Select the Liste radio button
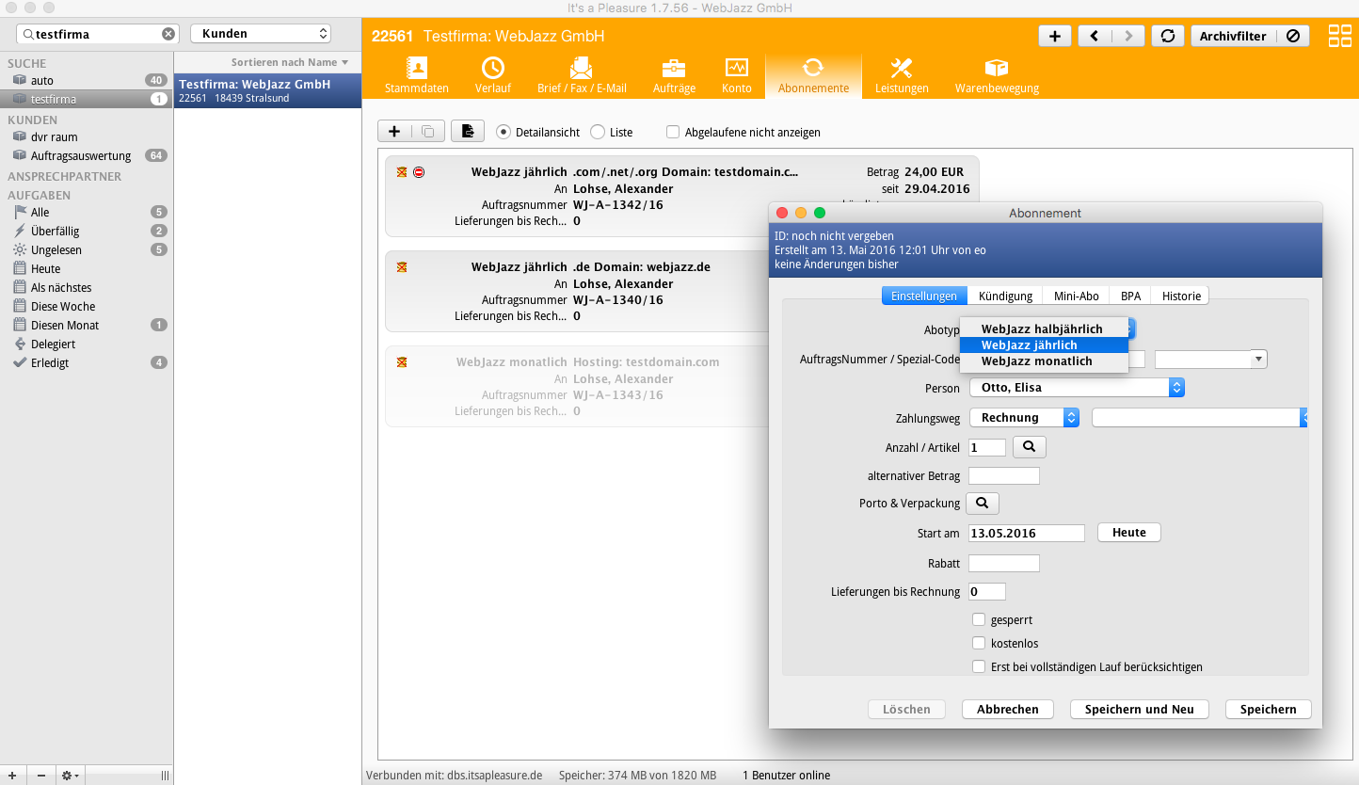The image size is (1359, 785). tap(598, 132)
